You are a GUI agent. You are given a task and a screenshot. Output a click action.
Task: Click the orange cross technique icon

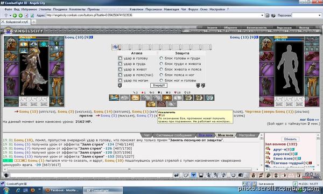167,98
